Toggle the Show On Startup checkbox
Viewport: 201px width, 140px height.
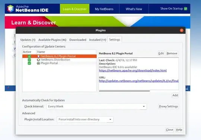tap(185, 9)
